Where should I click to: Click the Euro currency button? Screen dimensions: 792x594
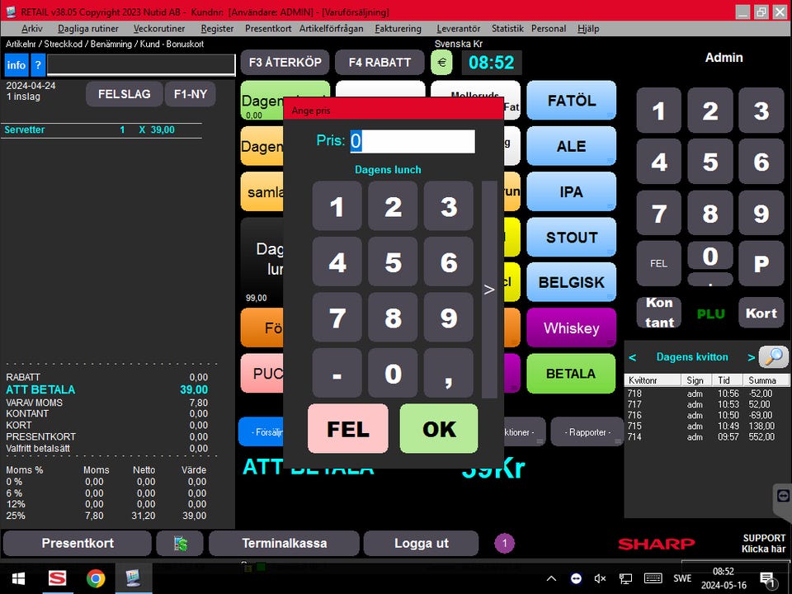pos(441,63)
